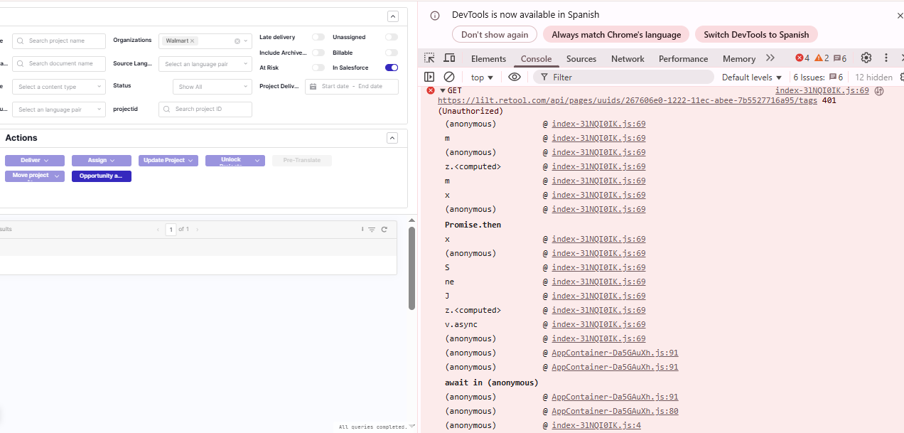The height and width of the screenshot is (433, 904).
Task: Turn on the Billable switch
Action: pos(391,53)
